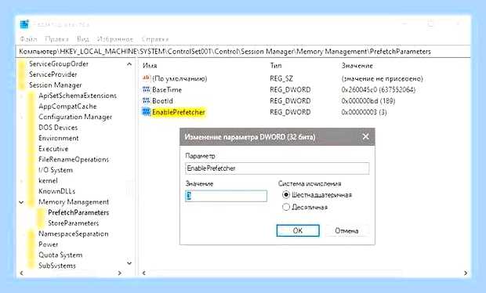Click the registry path address bar
Image resolution: width=486 pixels, height=293 pixels.
[243, 52]
